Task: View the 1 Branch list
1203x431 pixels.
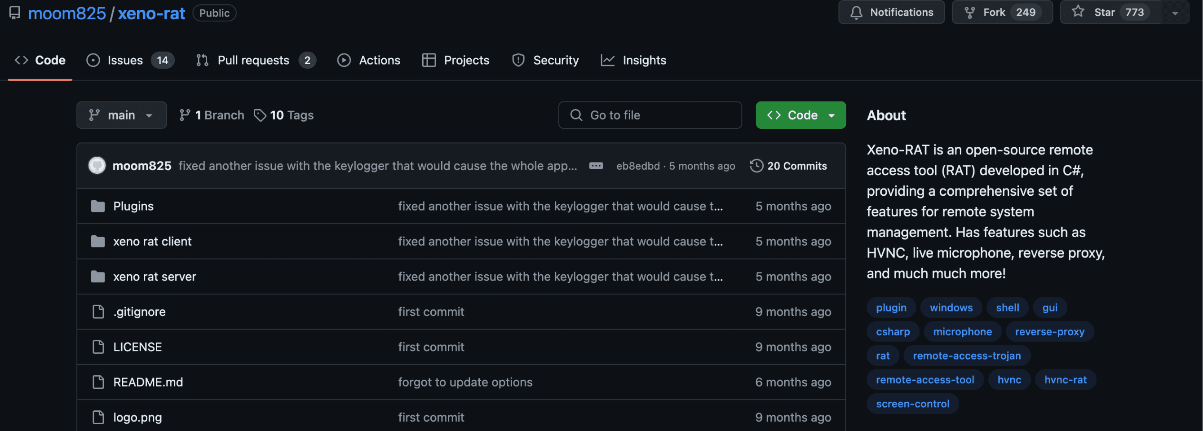Action: 212,115
